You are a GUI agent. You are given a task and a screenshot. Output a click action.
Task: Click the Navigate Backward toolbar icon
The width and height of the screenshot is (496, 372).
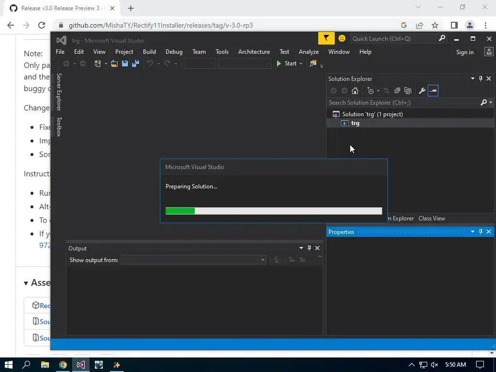(66, 63)
